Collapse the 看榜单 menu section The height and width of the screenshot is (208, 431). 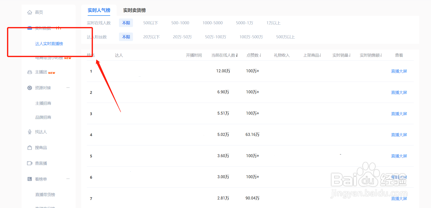point(68,179)
